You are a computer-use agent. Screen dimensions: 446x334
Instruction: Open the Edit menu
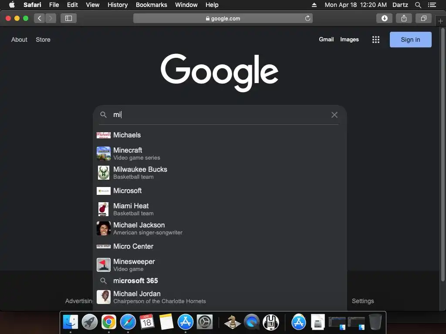click(72, 5)
